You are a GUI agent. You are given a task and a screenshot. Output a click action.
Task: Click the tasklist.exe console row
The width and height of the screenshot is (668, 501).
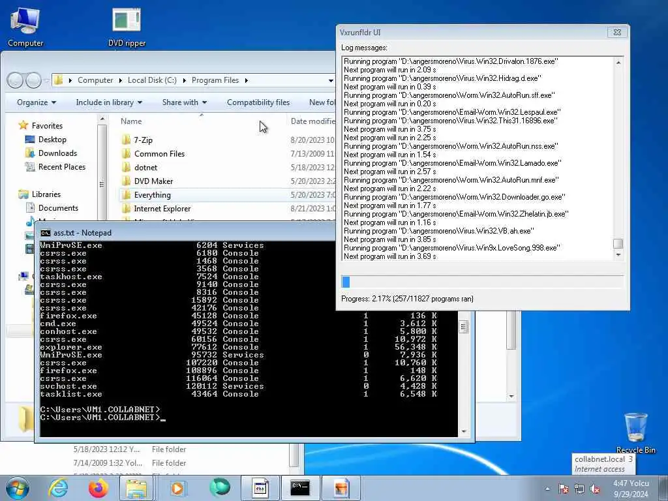point(239,394)
